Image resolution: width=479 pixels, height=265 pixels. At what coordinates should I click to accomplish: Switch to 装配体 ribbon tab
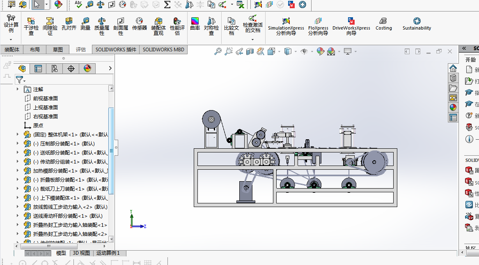11,50
